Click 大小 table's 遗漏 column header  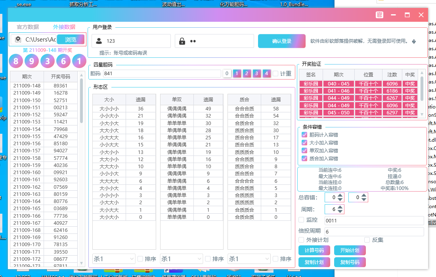click(x=141, y=99)
